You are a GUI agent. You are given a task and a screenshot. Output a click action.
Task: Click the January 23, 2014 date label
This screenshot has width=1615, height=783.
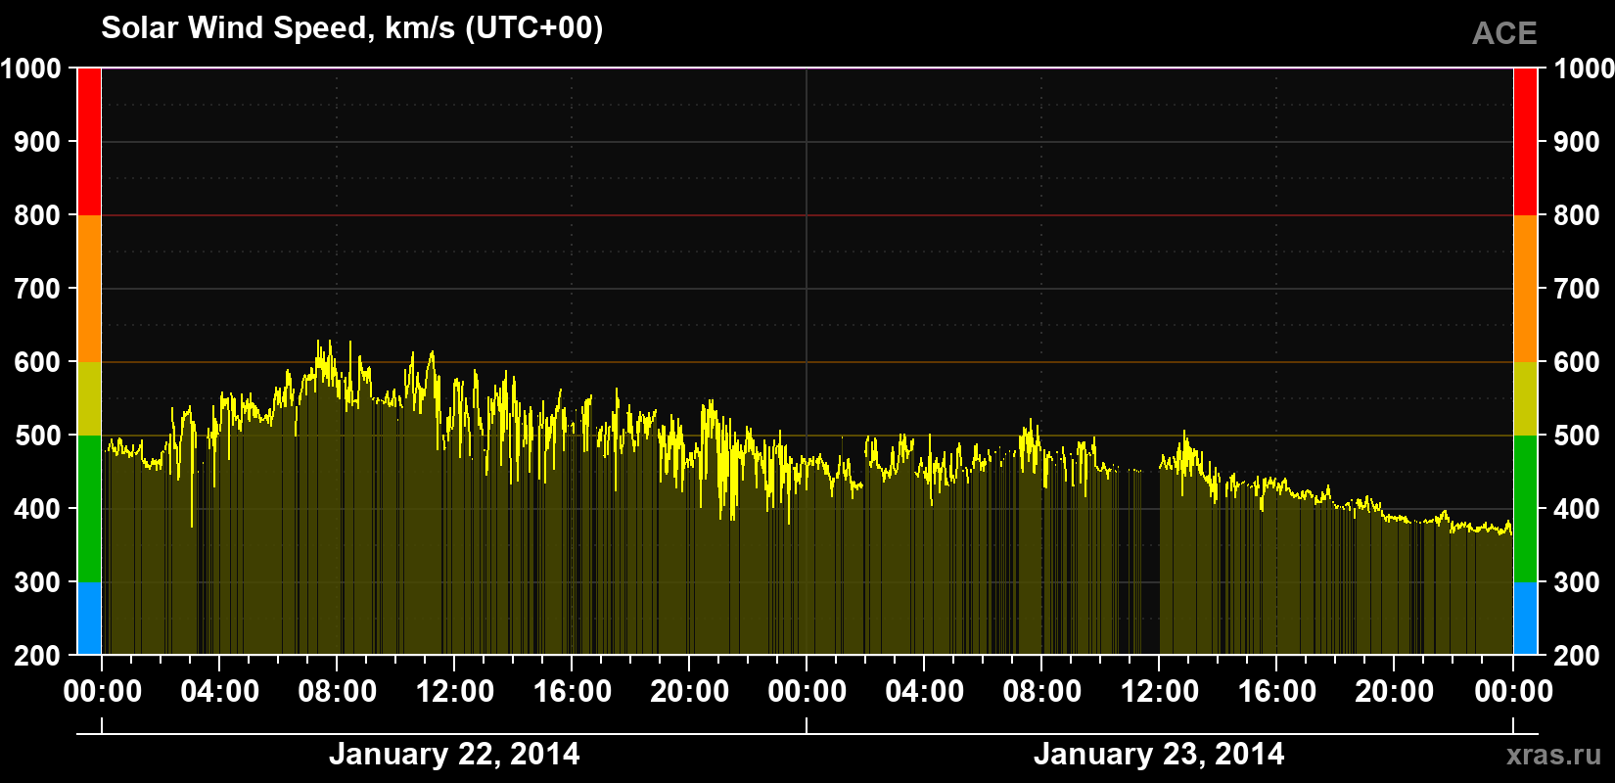(x=1159, y=755)
